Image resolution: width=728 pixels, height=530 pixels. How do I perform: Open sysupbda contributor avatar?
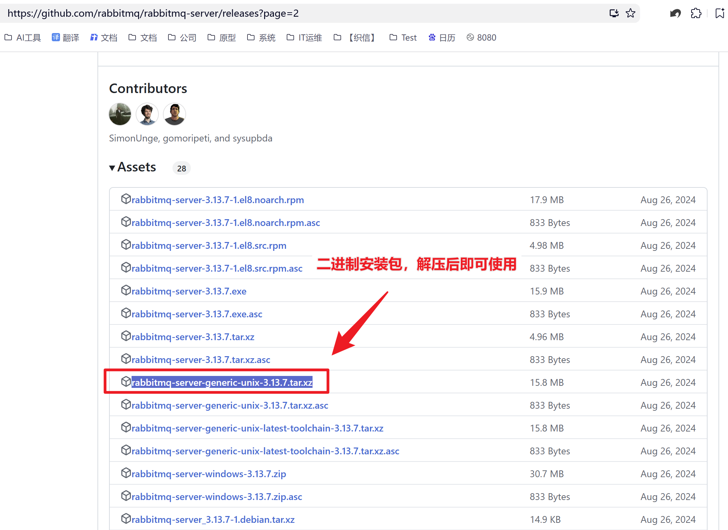[175, 114]
